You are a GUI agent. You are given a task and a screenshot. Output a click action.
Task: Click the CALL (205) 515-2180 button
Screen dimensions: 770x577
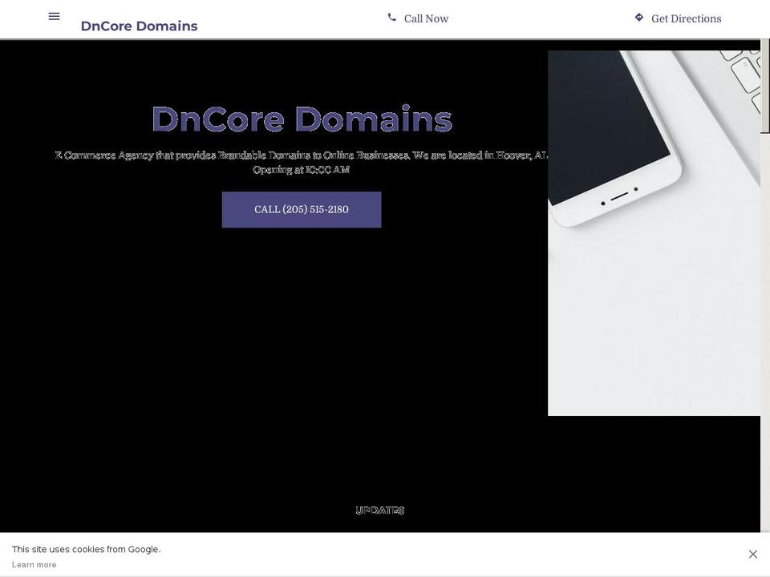click(x=302, y=209)
